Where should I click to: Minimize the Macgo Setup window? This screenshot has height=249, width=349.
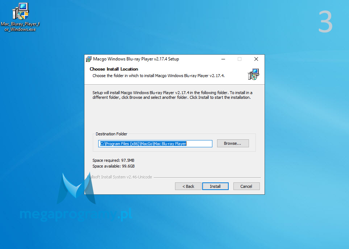tap(223, 59)
